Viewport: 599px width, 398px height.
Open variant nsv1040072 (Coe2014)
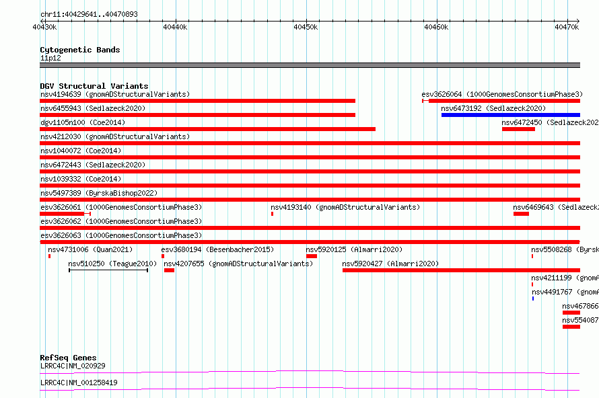point(81,151)
